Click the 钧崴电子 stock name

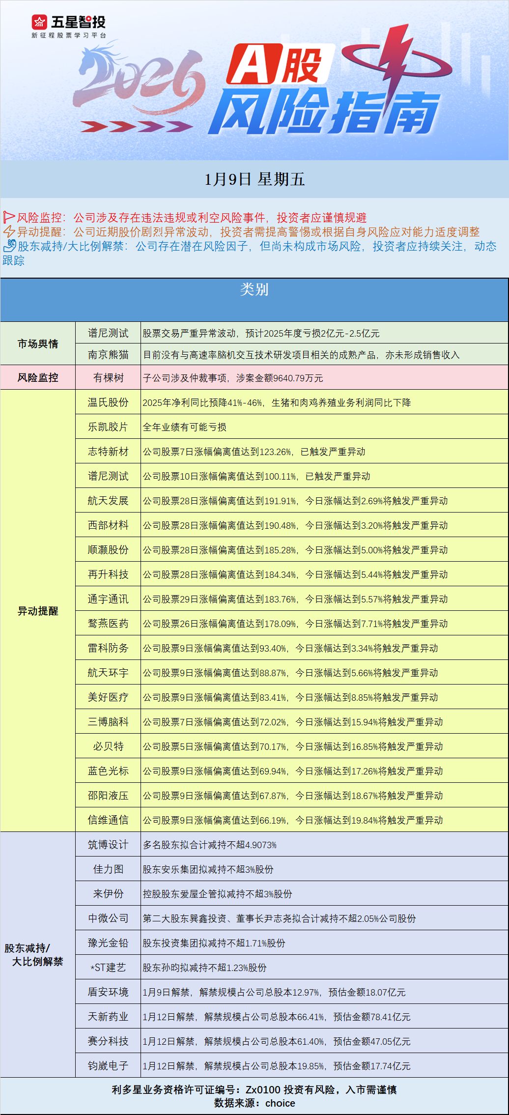[x=108, y=1065]
